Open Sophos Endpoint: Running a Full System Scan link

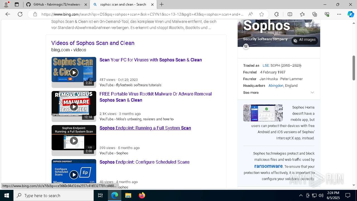pyautogui.click(x=145, y=128)
